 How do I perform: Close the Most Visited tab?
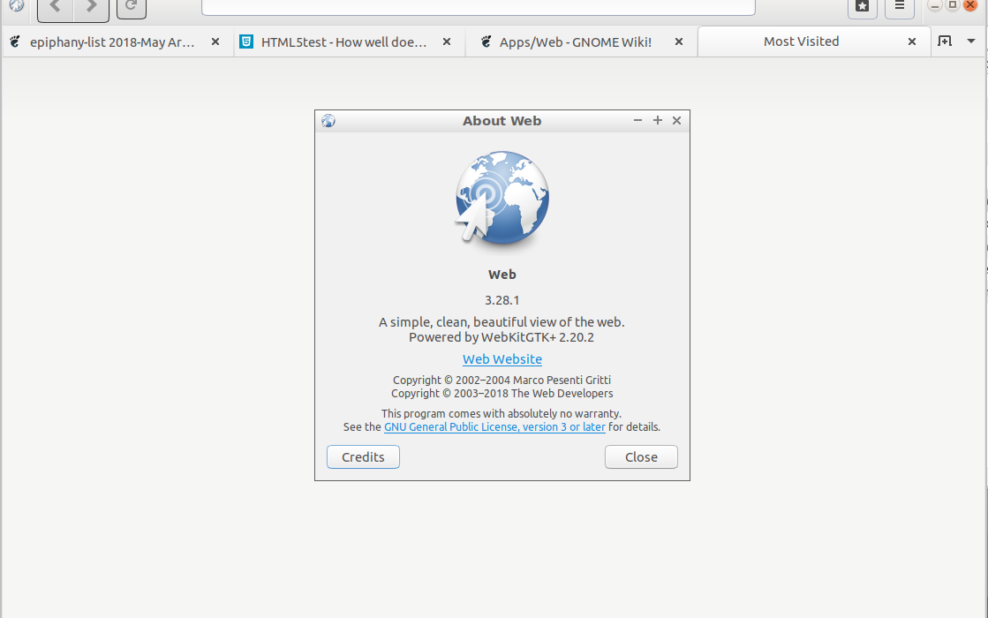(x=912, y=41)
